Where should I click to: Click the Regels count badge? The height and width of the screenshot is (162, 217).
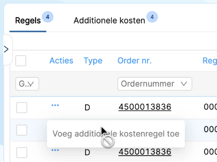point(48,17)
